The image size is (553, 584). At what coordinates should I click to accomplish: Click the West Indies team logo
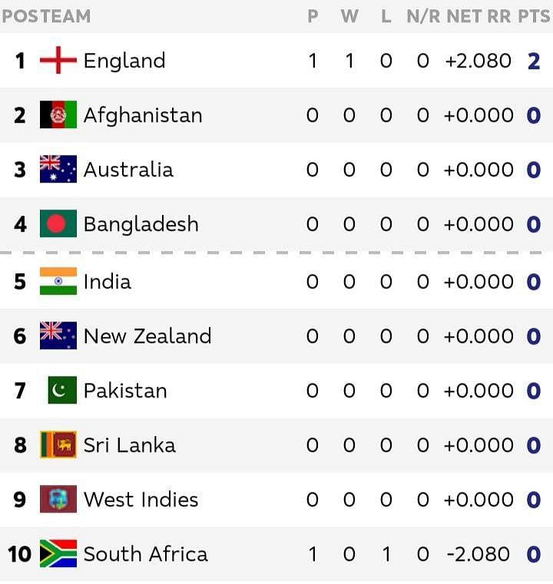58,499
